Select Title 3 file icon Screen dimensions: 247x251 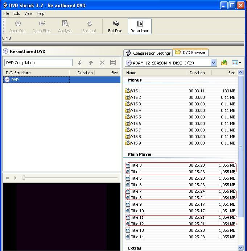tap(128, 165)
